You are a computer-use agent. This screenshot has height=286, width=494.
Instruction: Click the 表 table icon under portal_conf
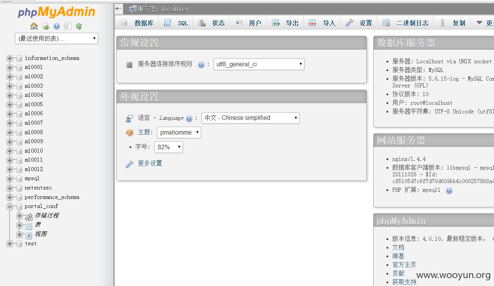[29, 226]
